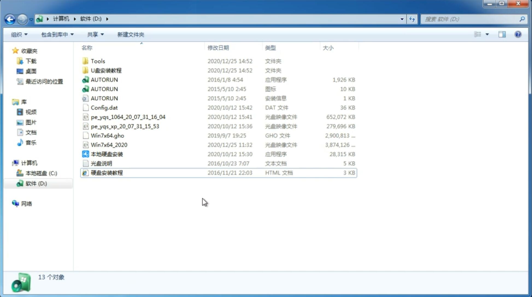Click 新建文件夹 button on toolbar
The width and height of the screenshot is (532, 297).
point(131,34)
